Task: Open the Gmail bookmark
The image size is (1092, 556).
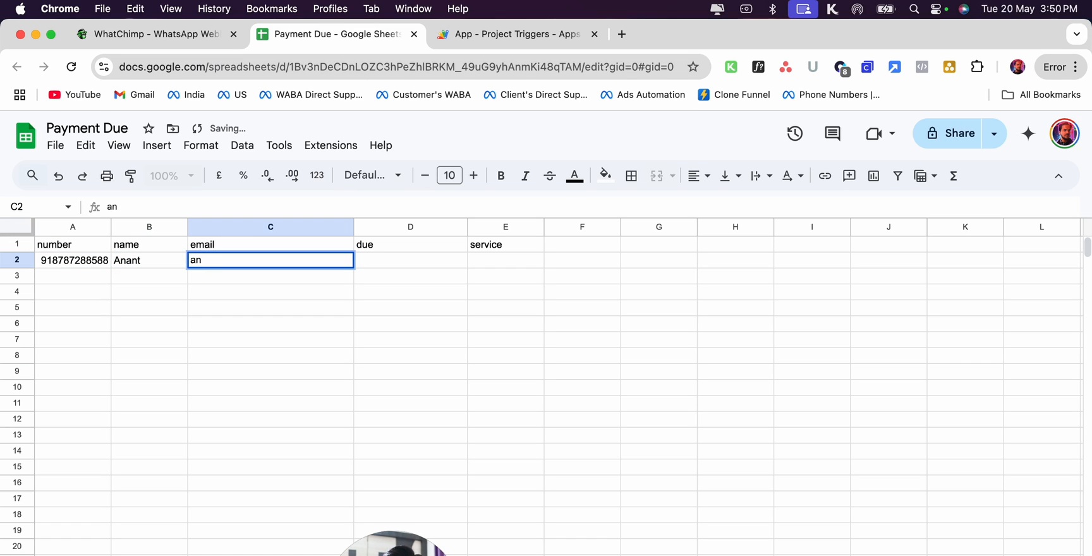Action: pos(135,95)
